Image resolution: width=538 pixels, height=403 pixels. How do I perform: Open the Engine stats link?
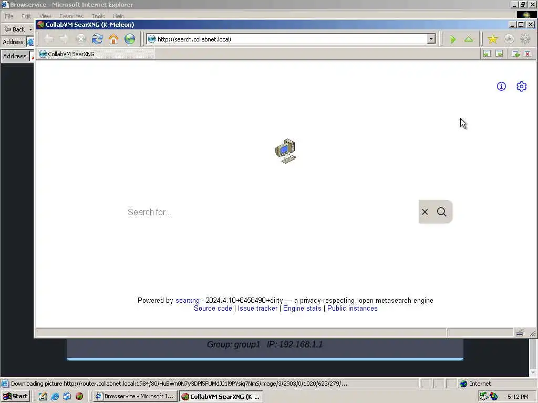click(x=302, y=309)
